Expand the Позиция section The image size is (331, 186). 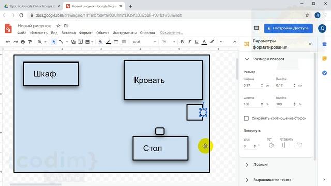pyautogui.click(x=247, y=164)
